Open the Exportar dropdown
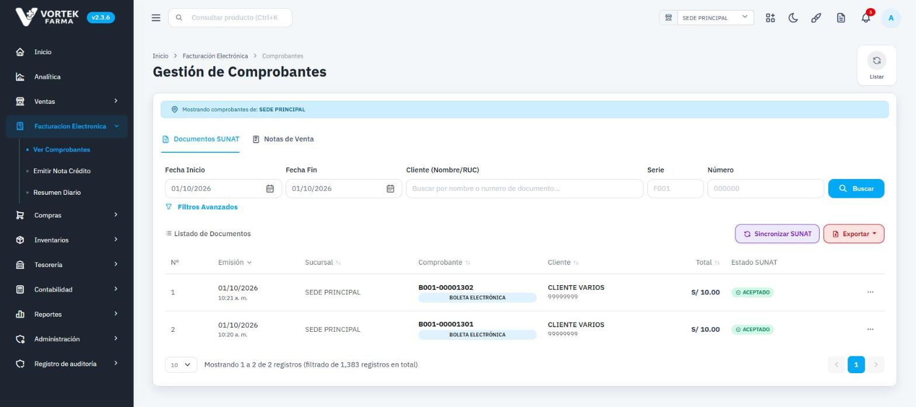 click(853, 234)
